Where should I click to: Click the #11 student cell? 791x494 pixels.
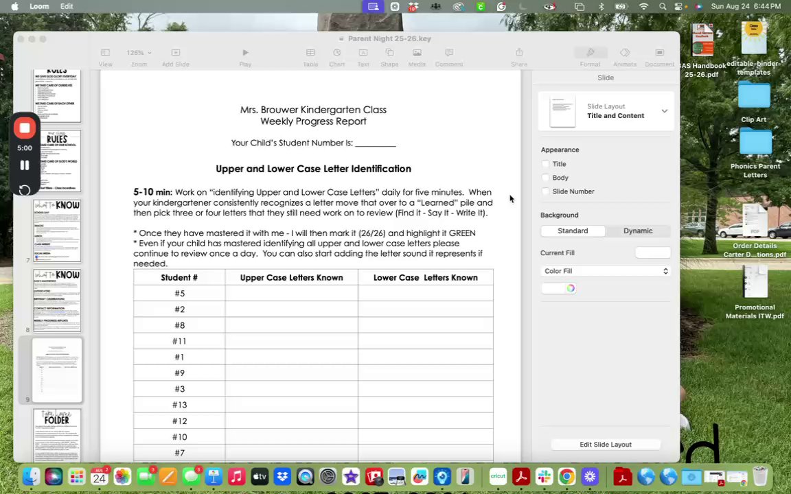point(179,341)
